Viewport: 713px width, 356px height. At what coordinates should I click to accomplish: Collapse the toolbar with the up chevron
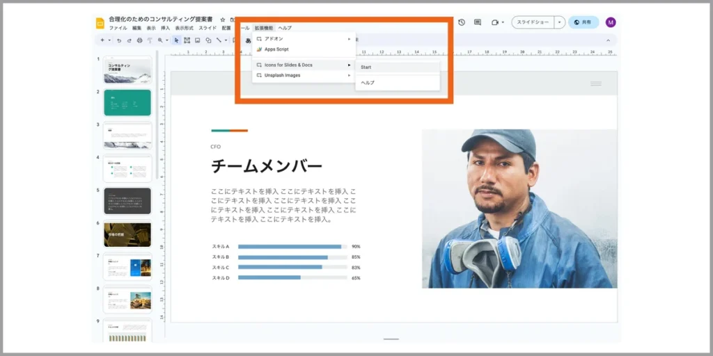coord(608,40)
